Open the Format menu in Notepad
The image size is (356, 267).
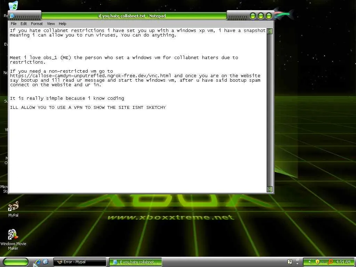point(37,24)
